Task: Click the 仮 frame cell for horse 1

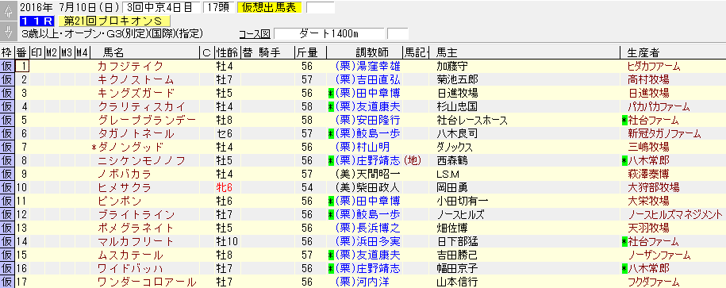Action: pyautogui.click(x=7, y=66)
